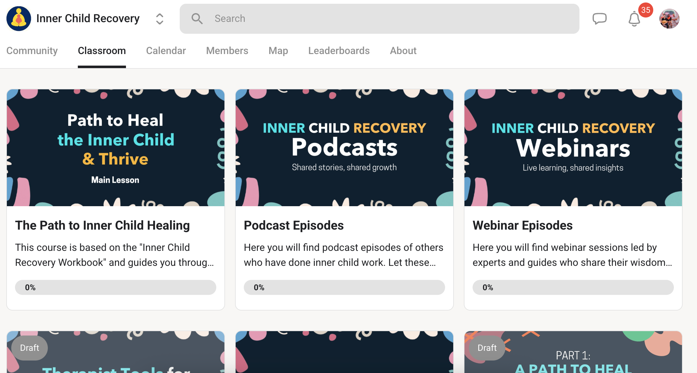Open the Podcast Episodes course title
Image resolution: width=697 pixels, height=373 pixels.
(293, 225)
